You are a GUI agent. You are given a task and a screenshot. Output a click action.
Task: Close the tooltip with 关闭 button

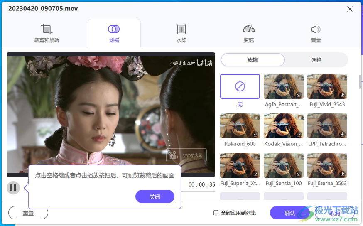click(155, 197)
